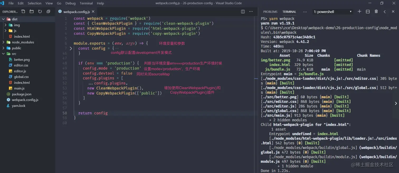Collapse the dist folder
399x173 pixels.
3,19
